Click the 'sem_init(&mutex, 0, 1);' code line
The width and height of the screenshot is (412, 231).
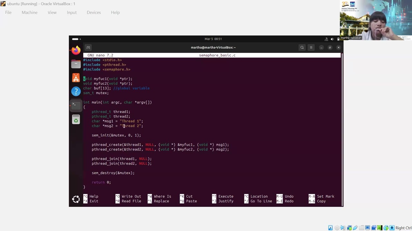pyautogui.click(x=116, y=135)
